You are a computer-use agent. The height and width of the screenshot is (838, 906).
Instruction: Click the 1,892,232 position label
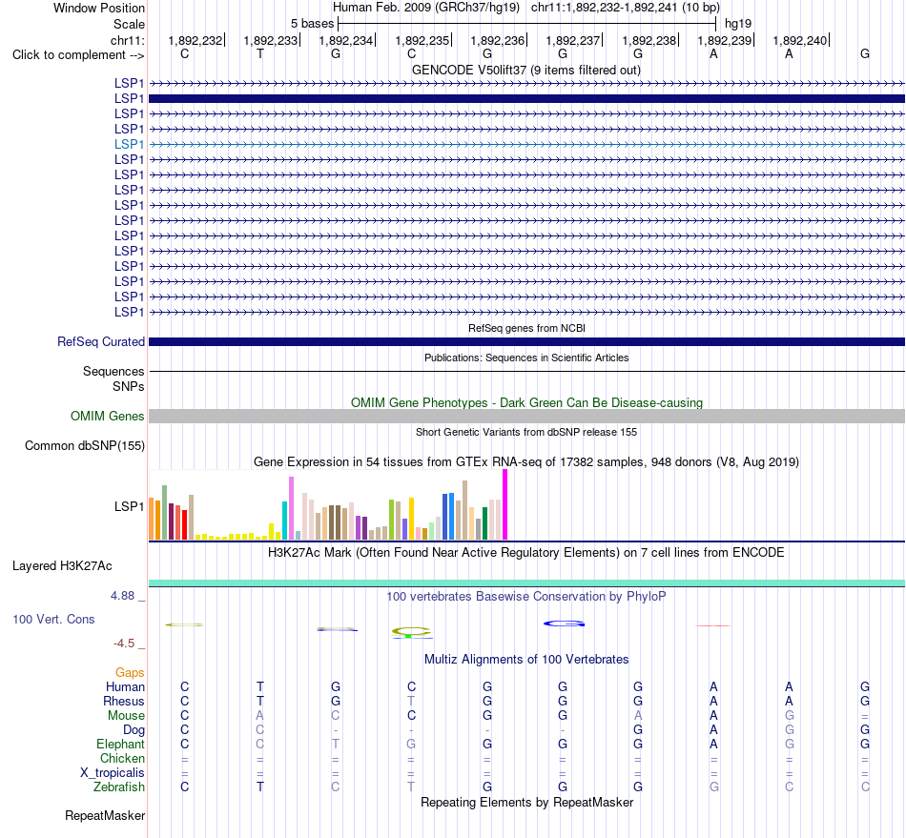point(195,40)
